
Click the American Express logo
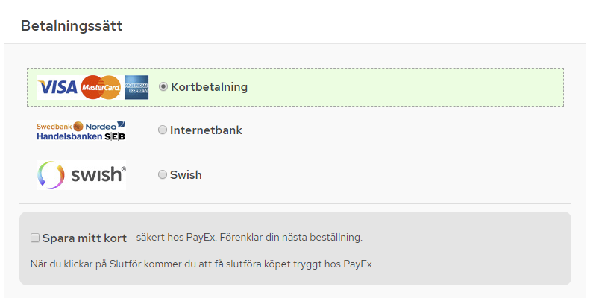(x=136, y=87)
